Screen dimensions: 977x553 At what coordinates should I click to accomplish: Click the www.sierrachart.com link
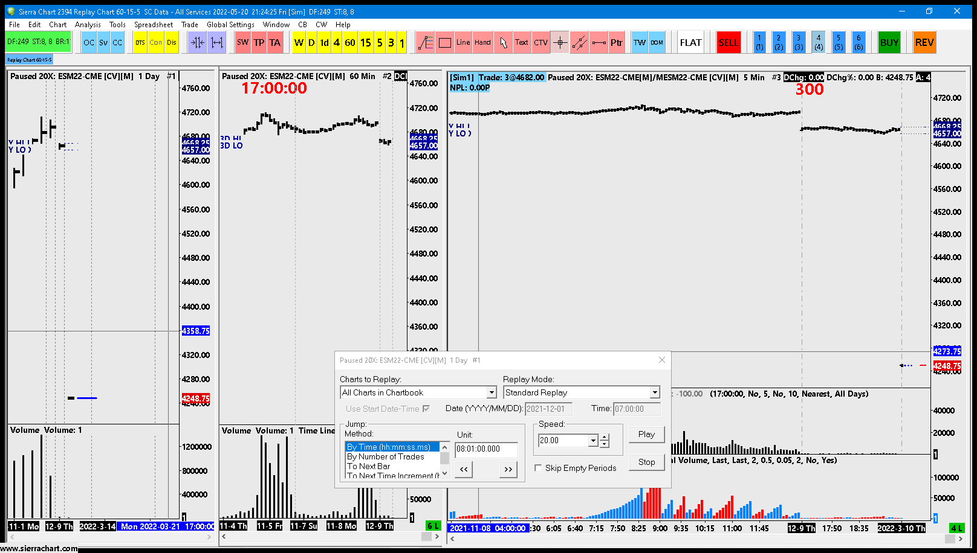(x=39, y=548)
